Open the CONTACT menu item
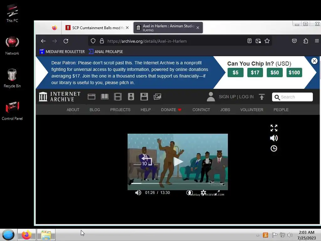Screen dimensions: 321x241 (201, 110)
